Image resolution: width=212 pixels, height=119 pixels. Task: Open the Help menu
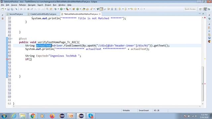[69, 5]
